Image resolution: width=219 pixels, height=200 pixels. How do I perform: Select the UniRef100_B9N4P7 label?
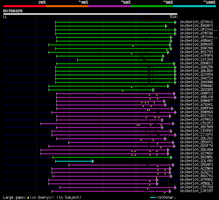196,101
